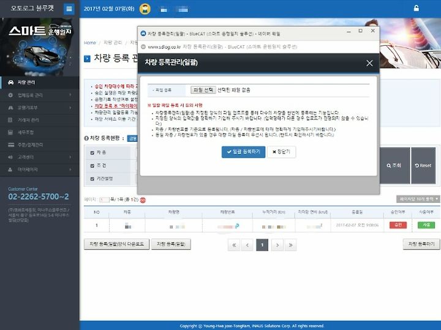Click the 파일 선택 file chooser button
Screen dimensions: 441x330
(x=203, y=90)
